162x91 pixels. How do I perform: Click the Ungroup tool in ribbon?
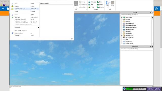(83, 5)
